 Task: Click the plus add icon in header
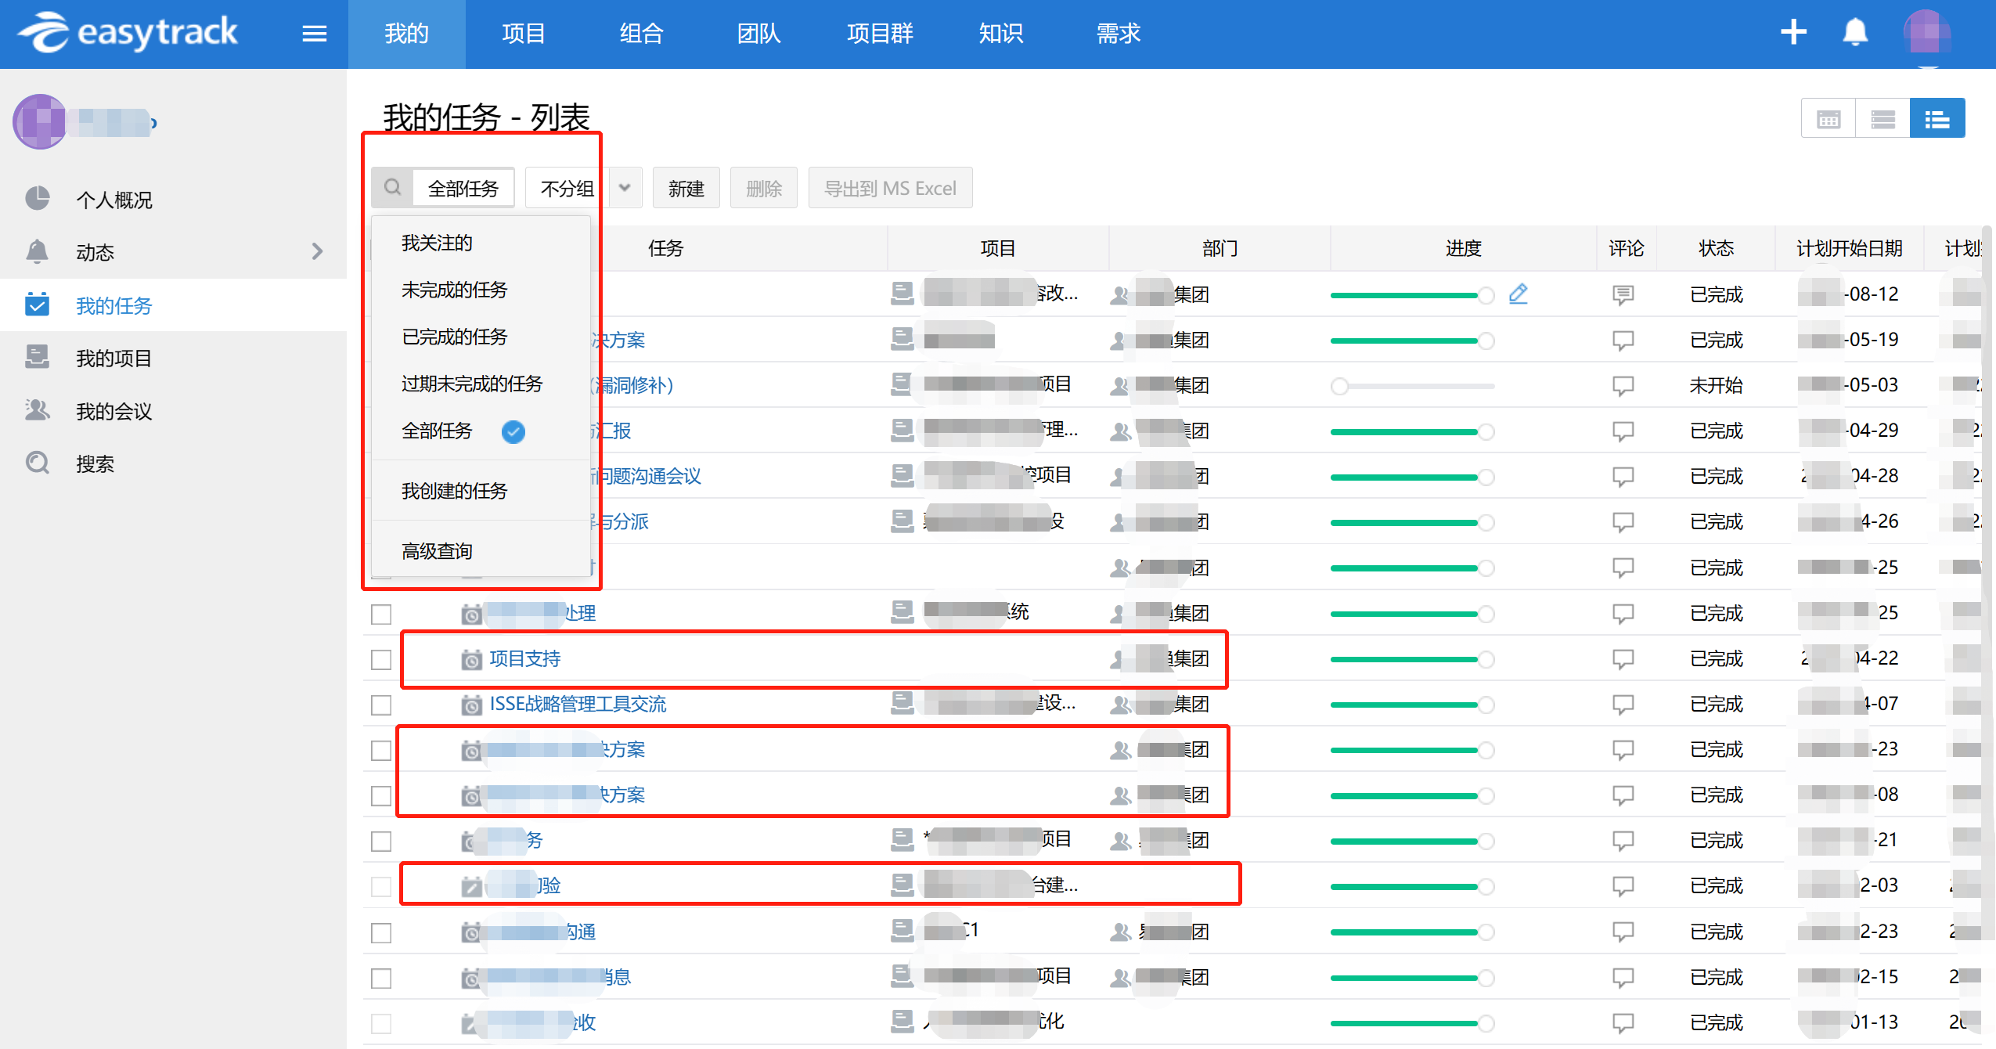pos(1793,32)
